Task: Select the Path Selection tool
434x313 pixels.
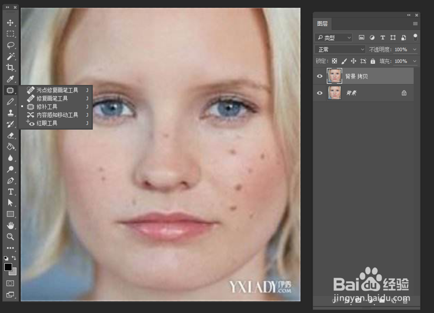Action: (10, 203)
